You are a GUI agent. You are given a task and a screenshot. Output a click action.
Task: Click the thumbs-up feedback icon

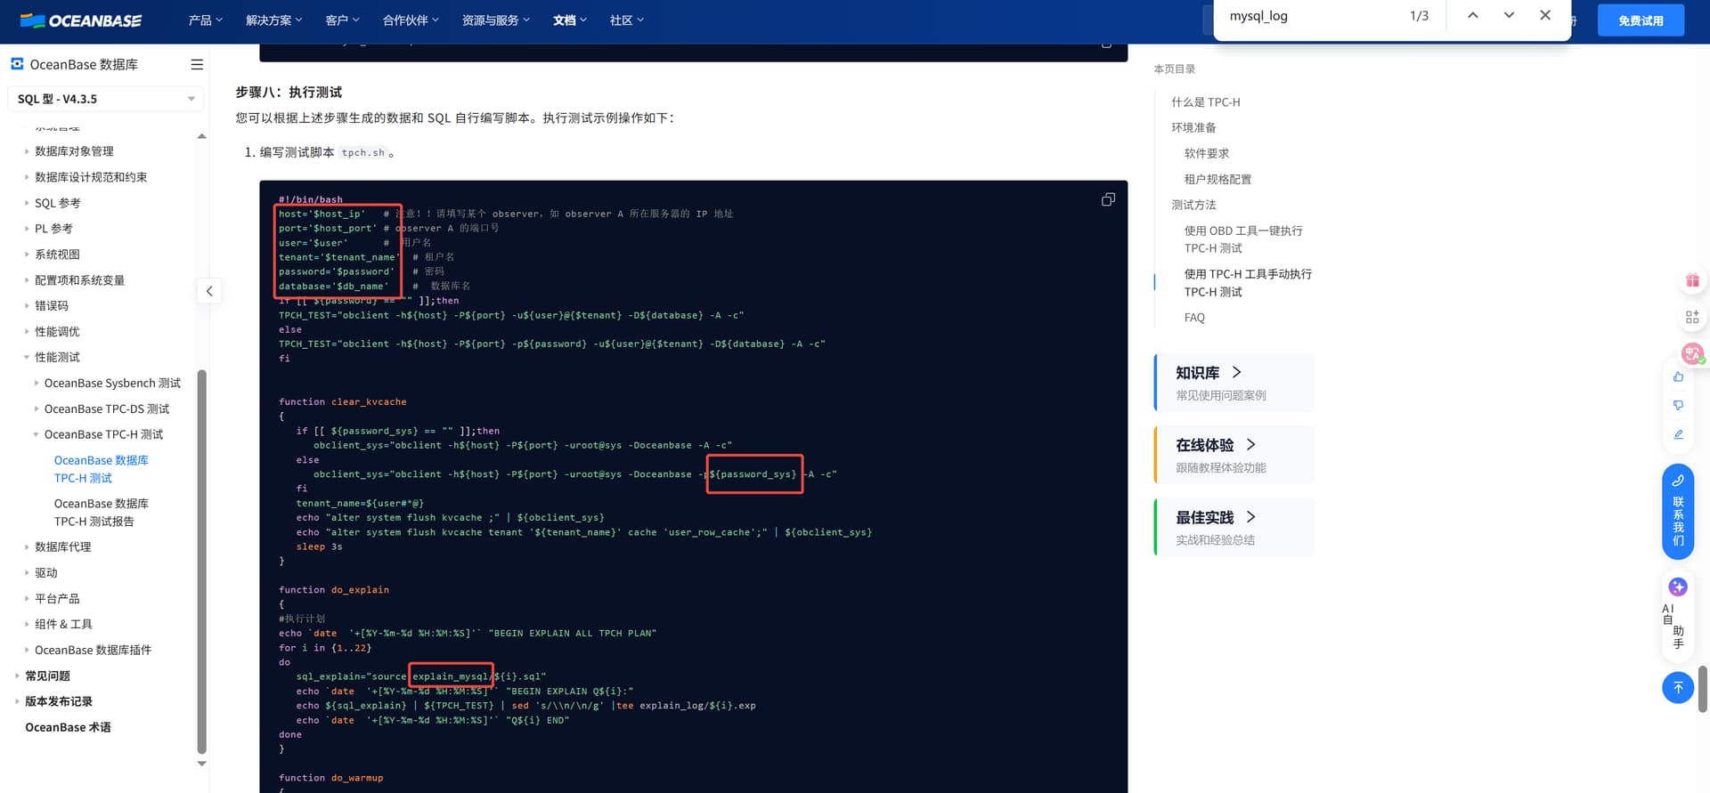pyautogui.click(x=1678, y=376)
